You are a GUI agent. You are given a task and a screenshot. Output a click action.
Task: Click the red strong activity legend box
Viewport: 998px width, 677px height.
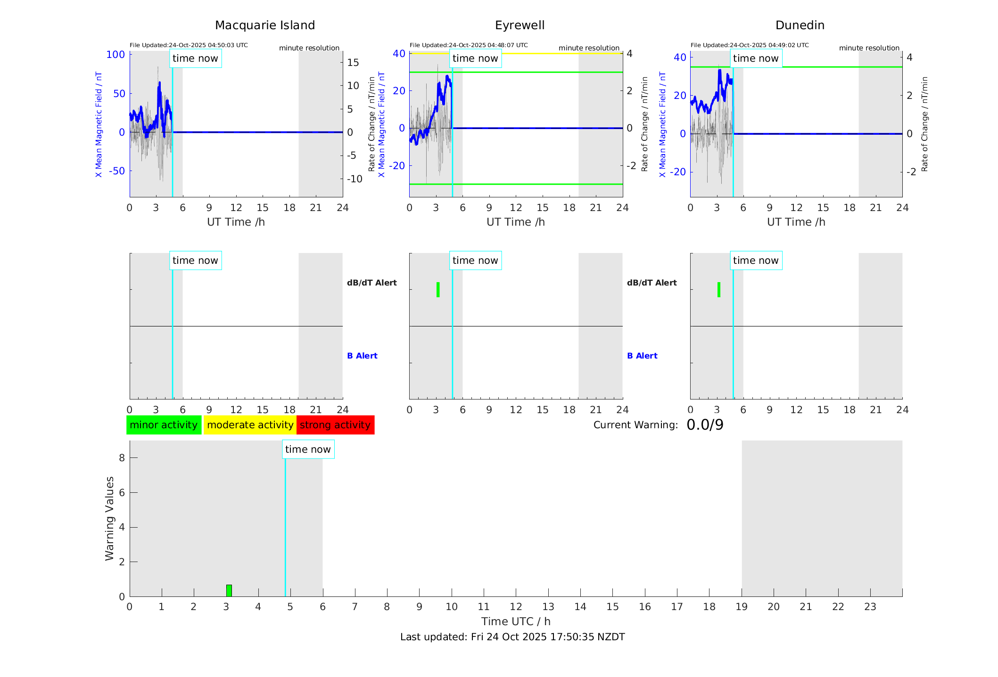(x=335, y=425)
